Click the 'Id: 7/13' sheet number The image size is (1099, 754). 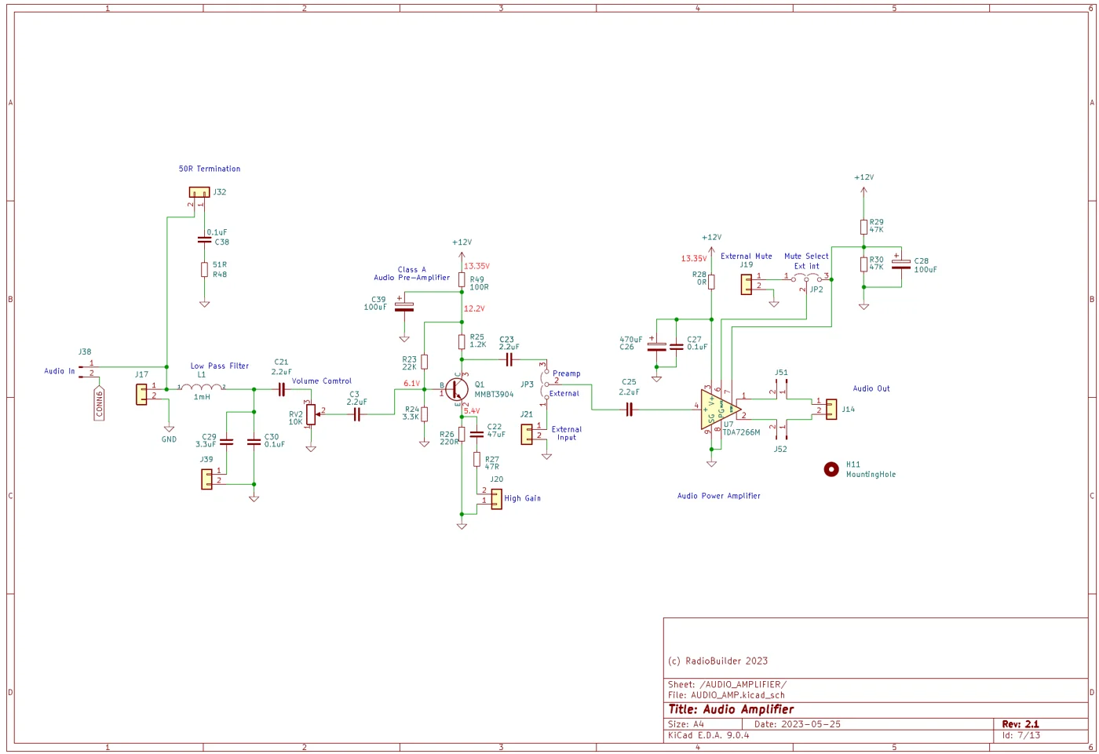pyautogui.click(x=1021, y=736)
